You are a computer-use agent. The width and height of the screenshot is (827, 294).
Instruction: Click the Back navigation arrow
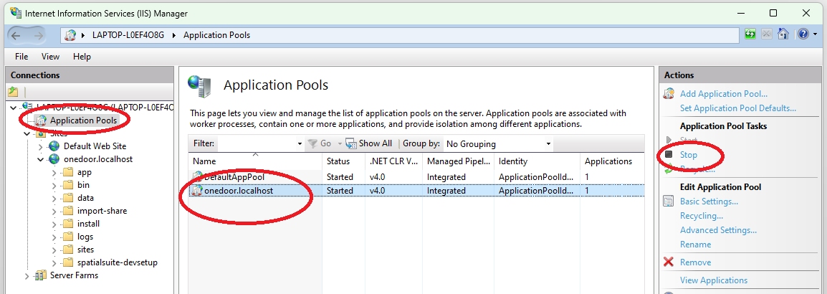tap(16, 35)
